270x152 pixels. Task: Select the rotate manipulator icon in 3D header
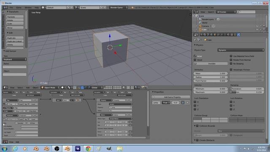click(86, 87)
